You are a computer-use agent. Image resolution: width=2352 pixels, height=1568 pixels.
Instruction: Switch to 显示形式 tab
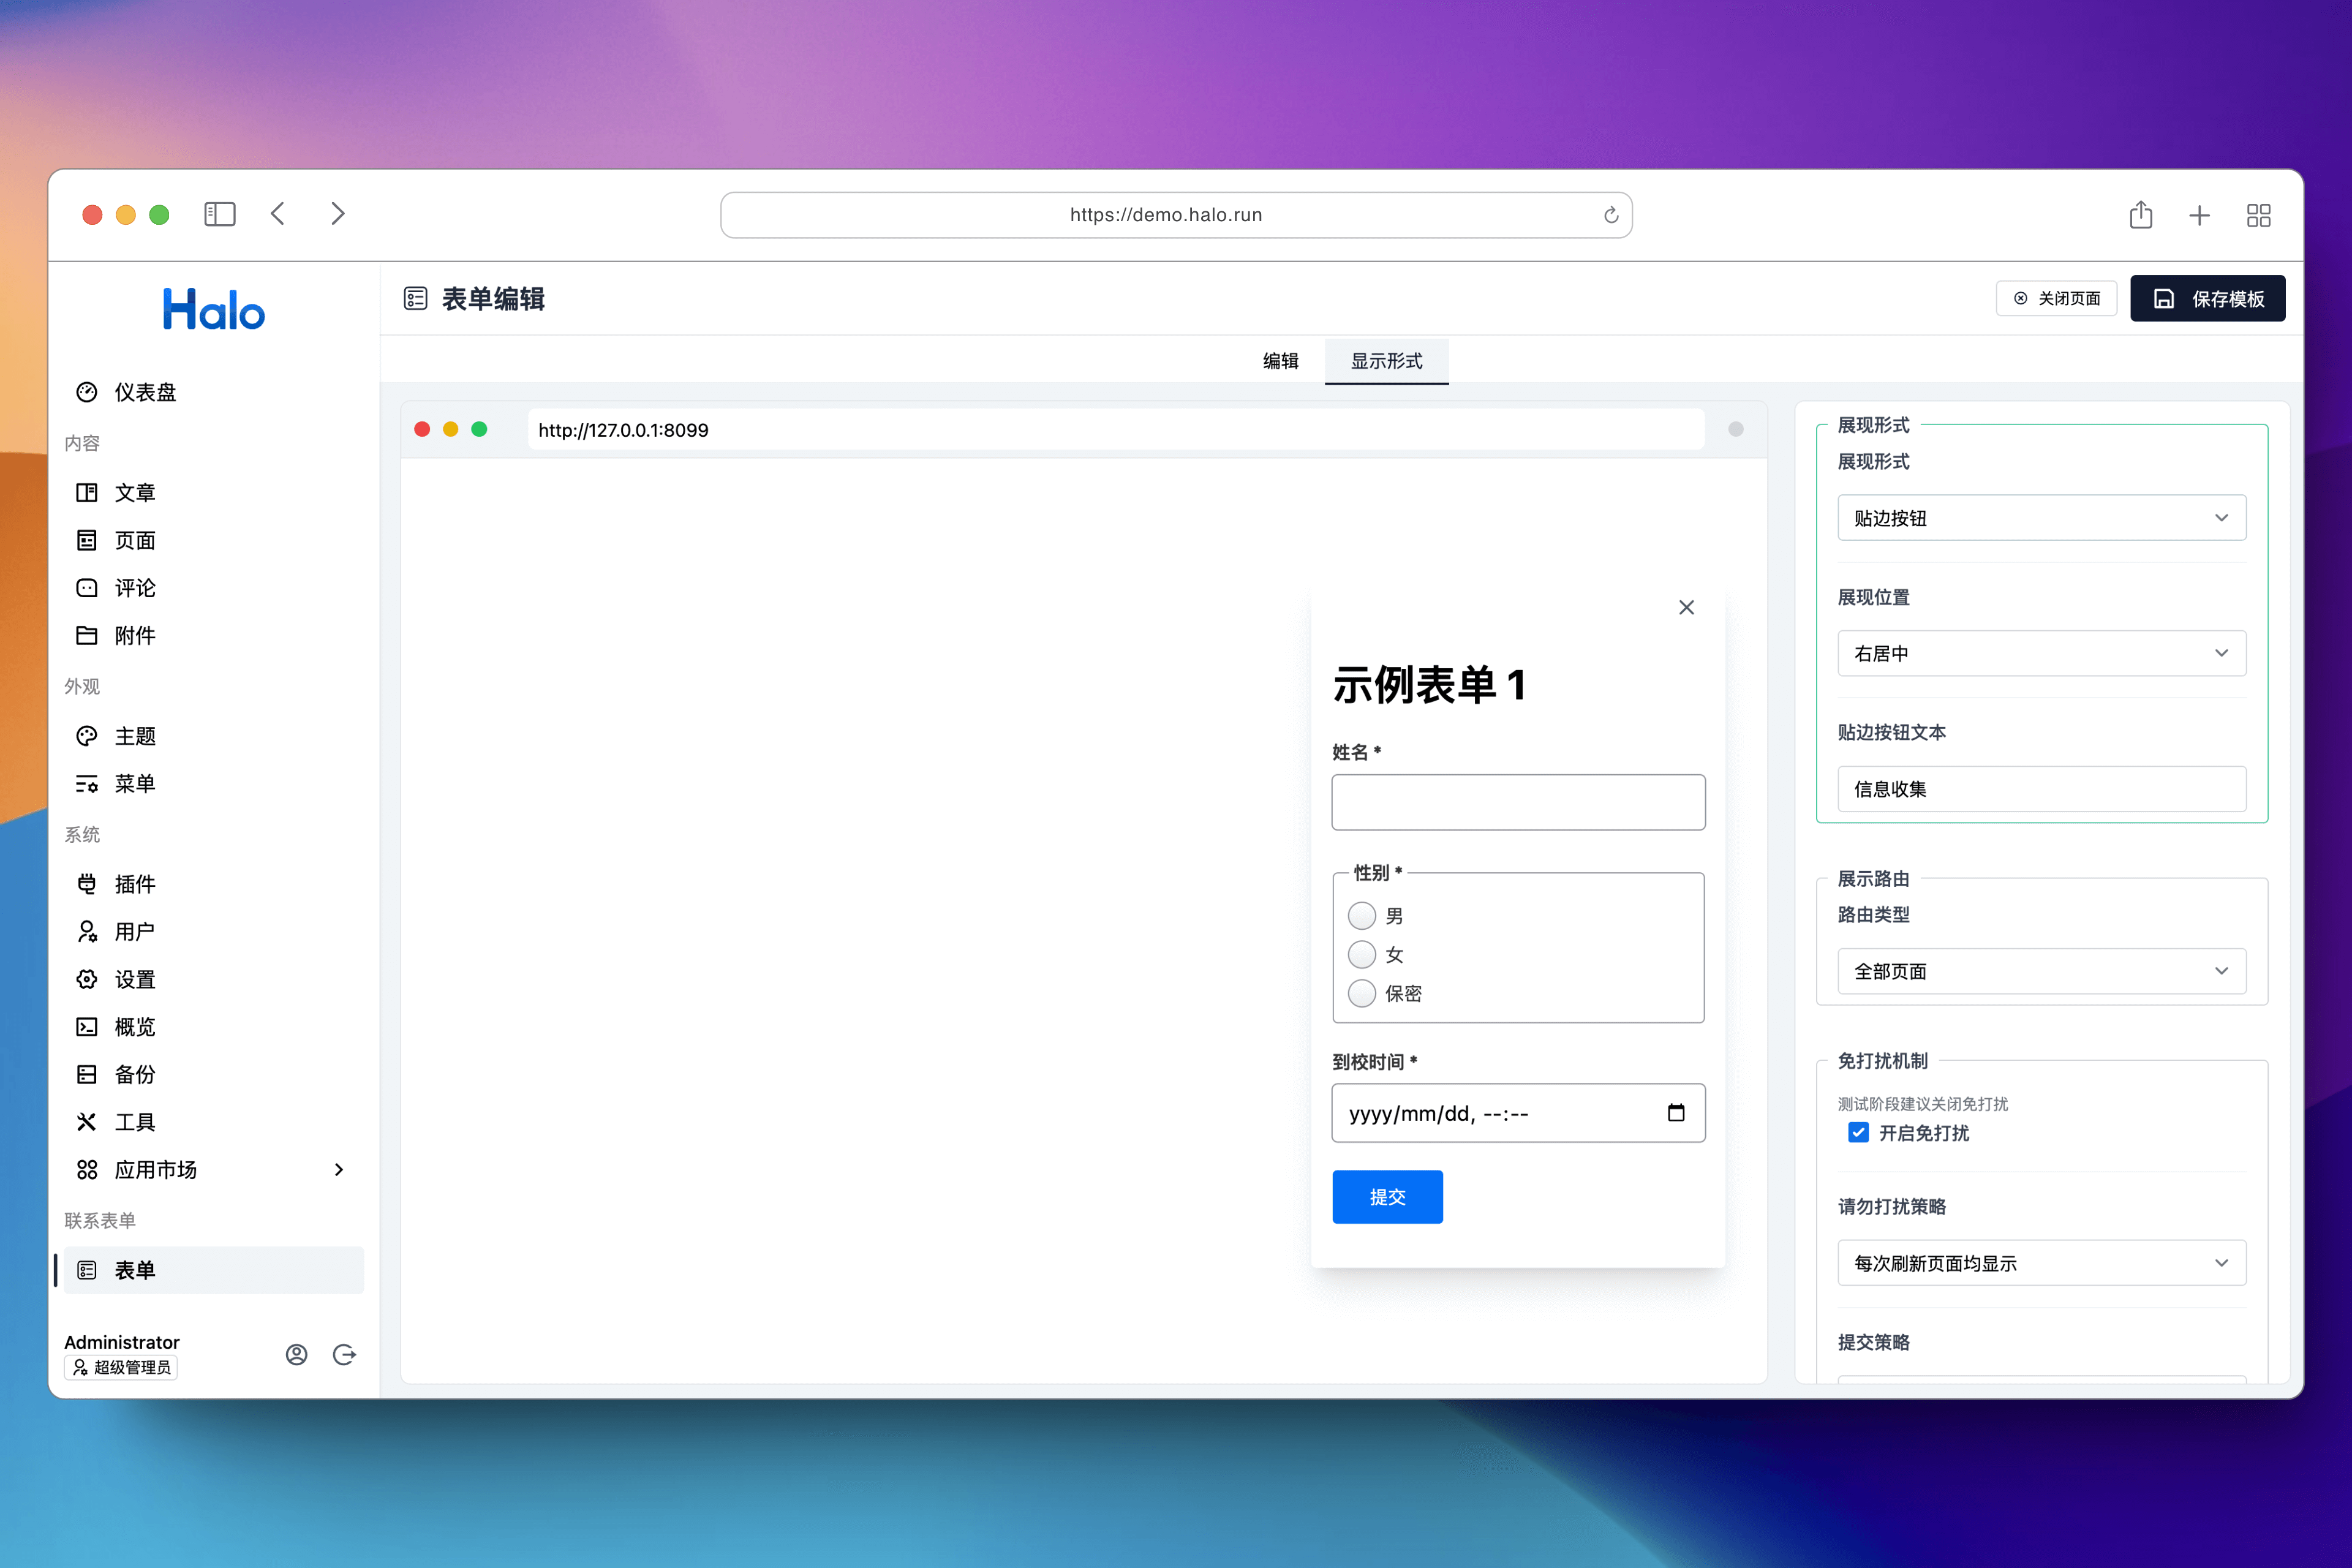point(1386,361)
